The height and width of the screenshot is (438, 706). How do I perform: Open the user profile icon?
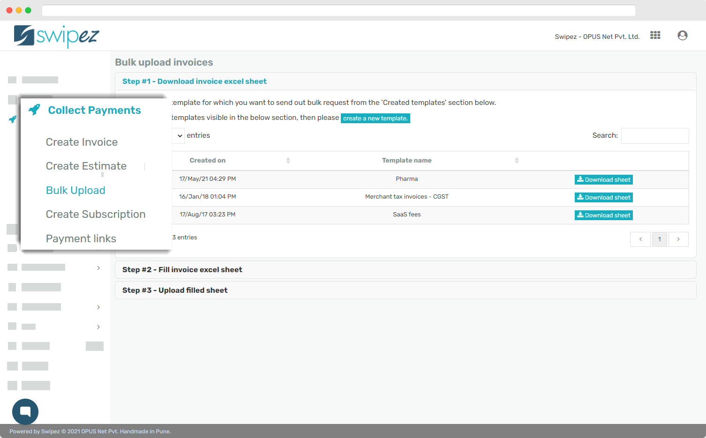tap(682, 35)
